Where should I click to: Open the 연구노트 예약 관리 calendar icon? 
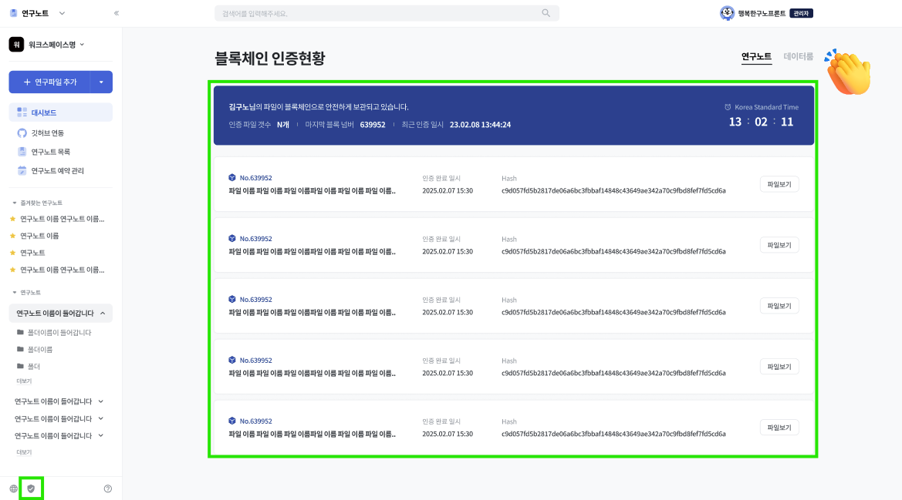[22, 170]
